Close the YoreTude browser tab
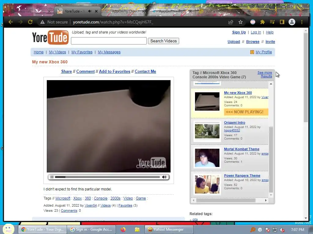This screenshot has width=313, height=234. [96, 11]
